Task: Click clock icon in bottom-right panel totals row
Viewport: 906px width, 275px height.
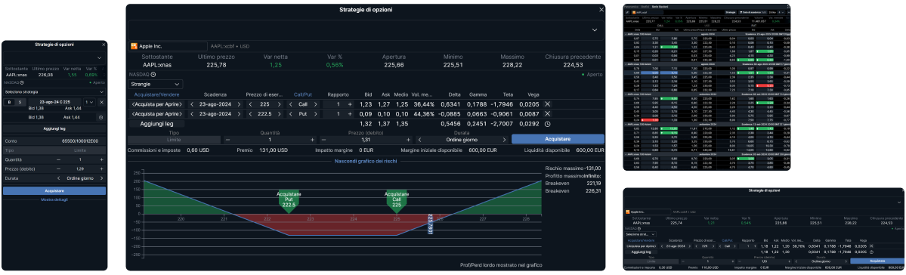Action: coord(870,252)
